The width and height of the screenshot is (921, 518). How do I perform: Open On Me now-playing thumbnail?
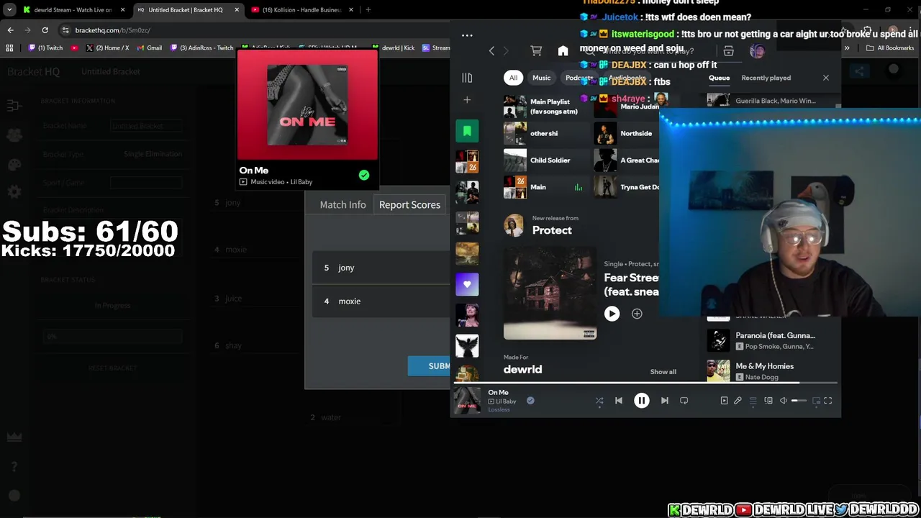point(467,401)
